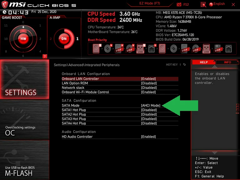The image size is (240, 180).
Task: Open the SETTINGS menu panel
Action: pyautogui.click(x=24, y=79)
